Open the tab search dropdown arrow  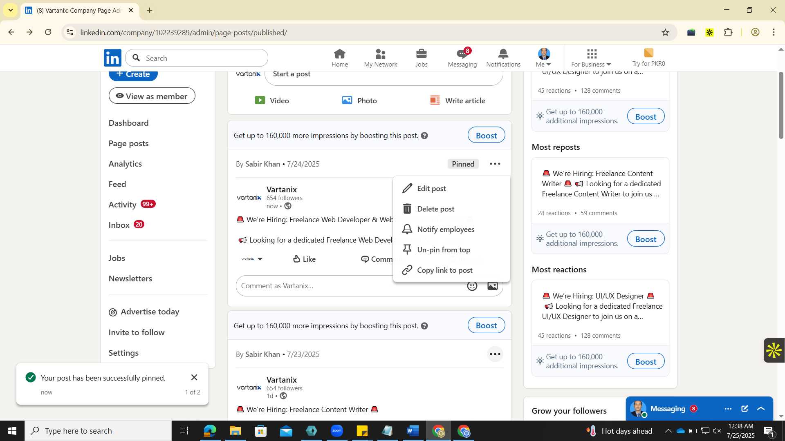tap(11, 10)
